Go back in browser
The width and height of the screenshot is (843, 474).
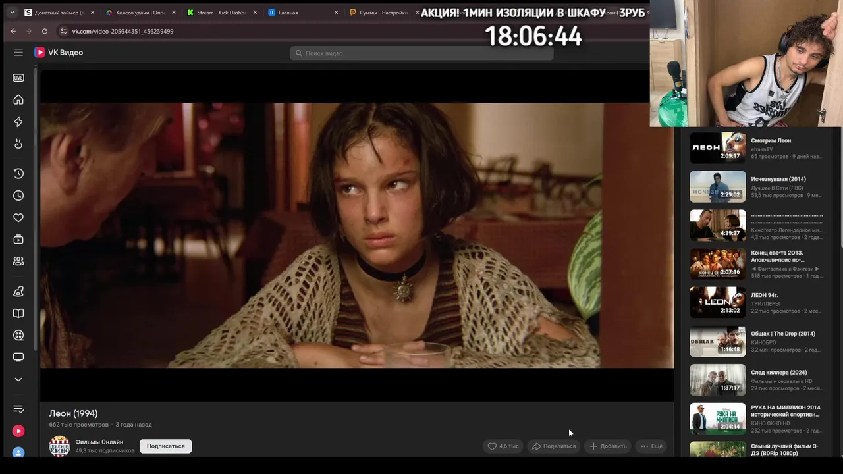13,31
